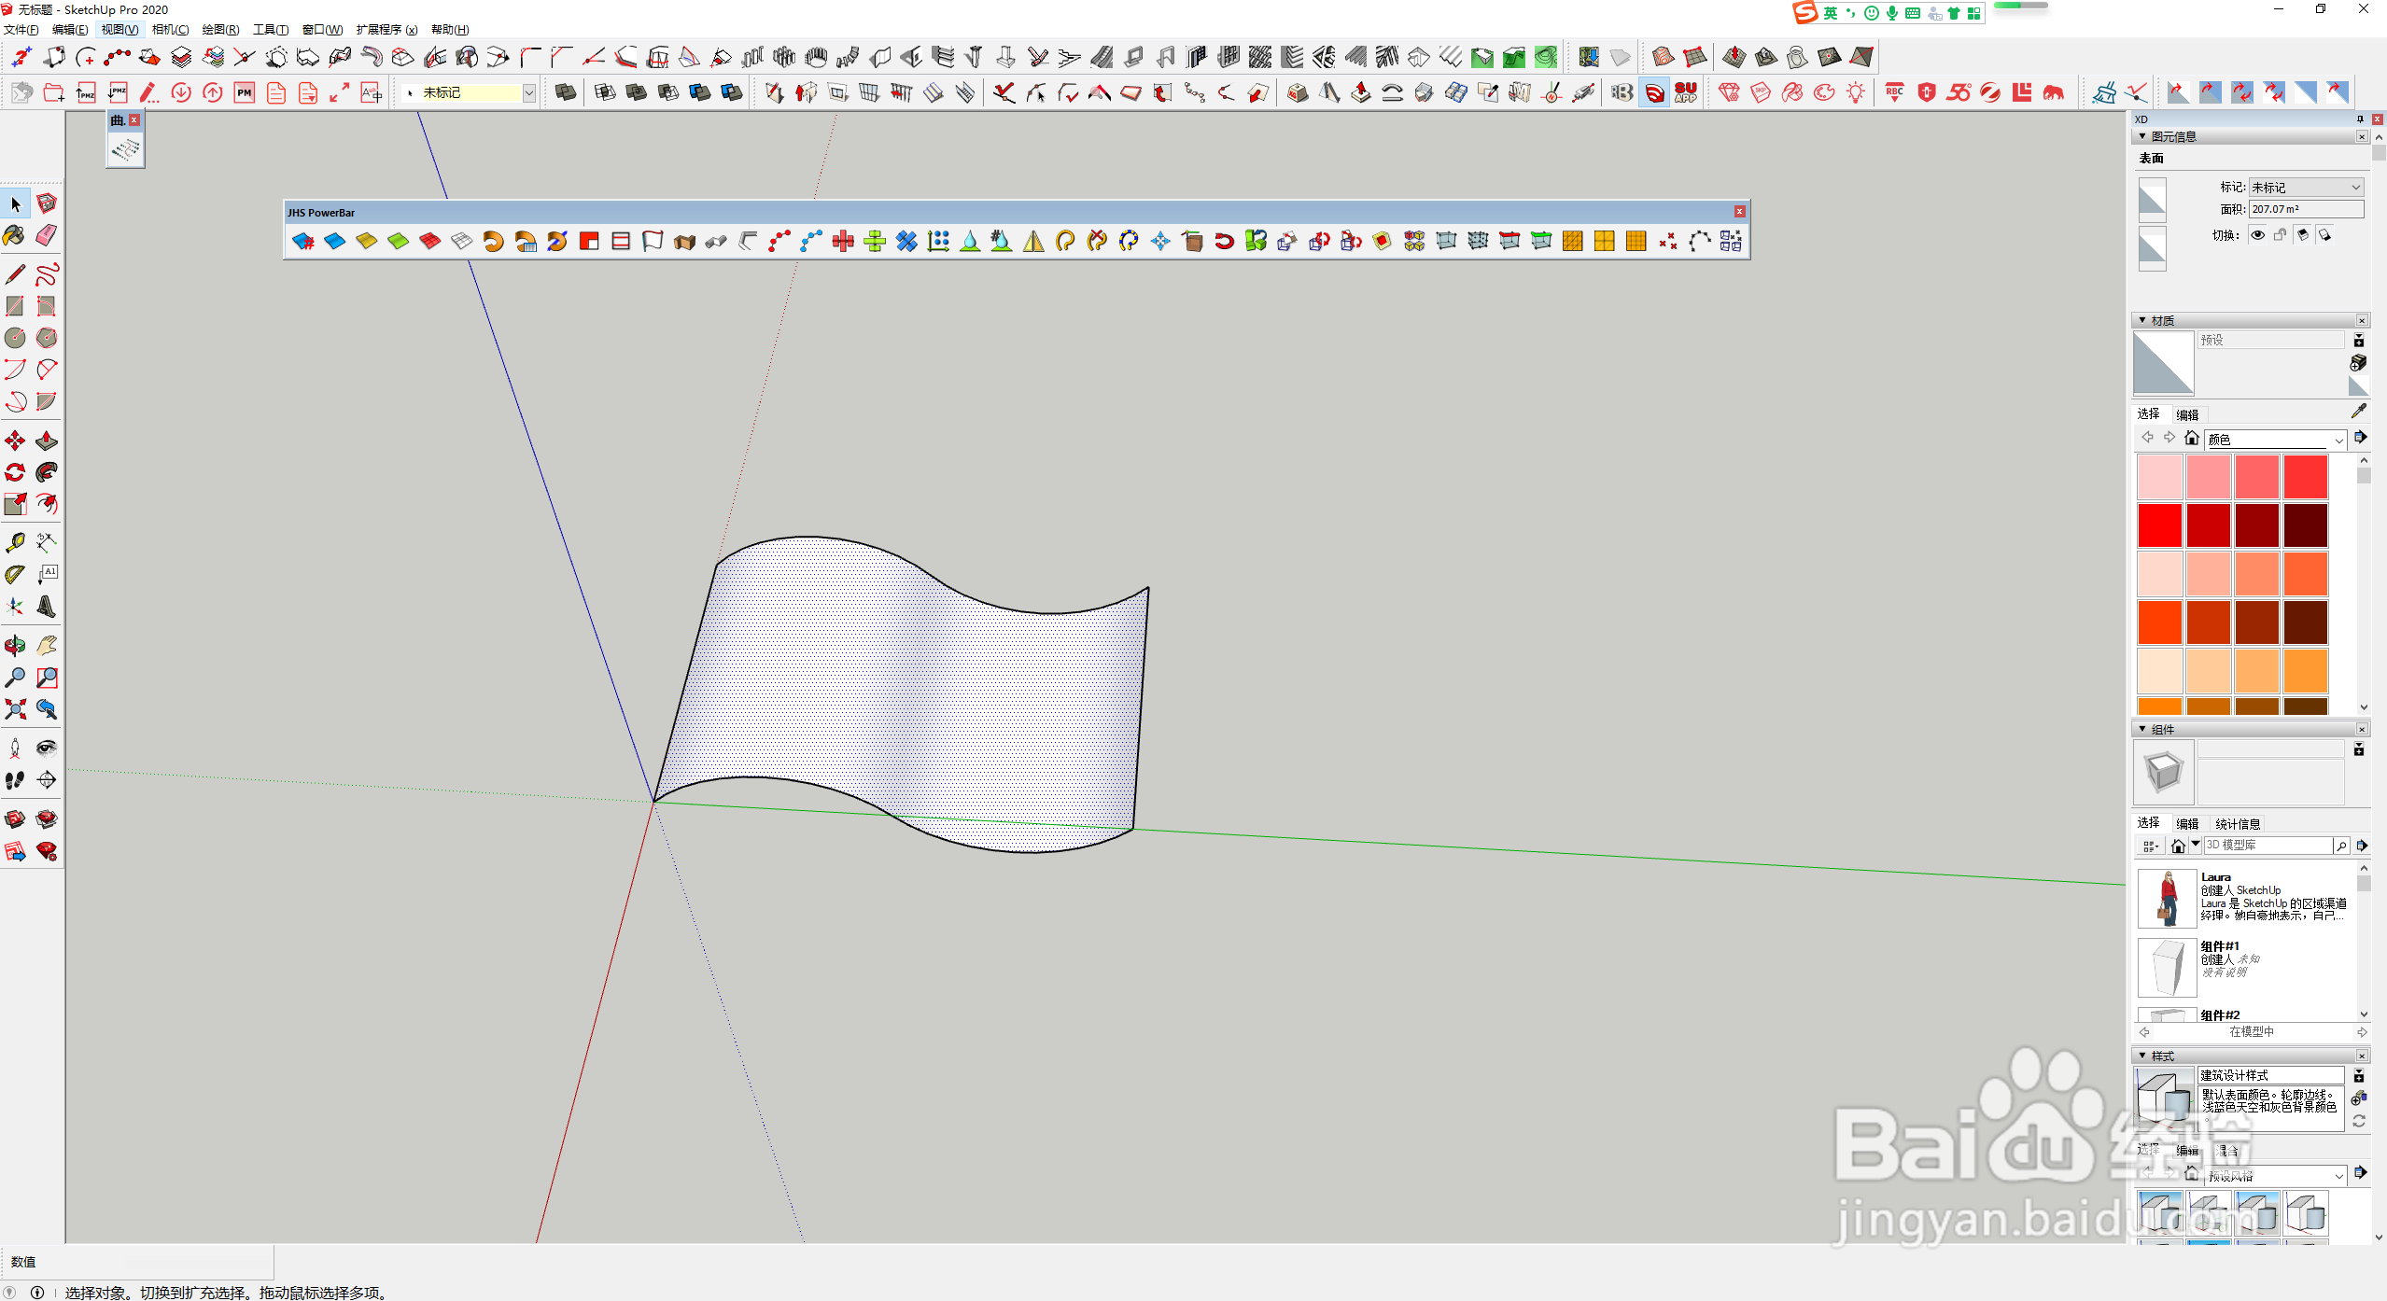Select the arrow Select tool in left toolbar
The height and width of the screenshot is (1301, 2387).
click(x=15, y=203)
